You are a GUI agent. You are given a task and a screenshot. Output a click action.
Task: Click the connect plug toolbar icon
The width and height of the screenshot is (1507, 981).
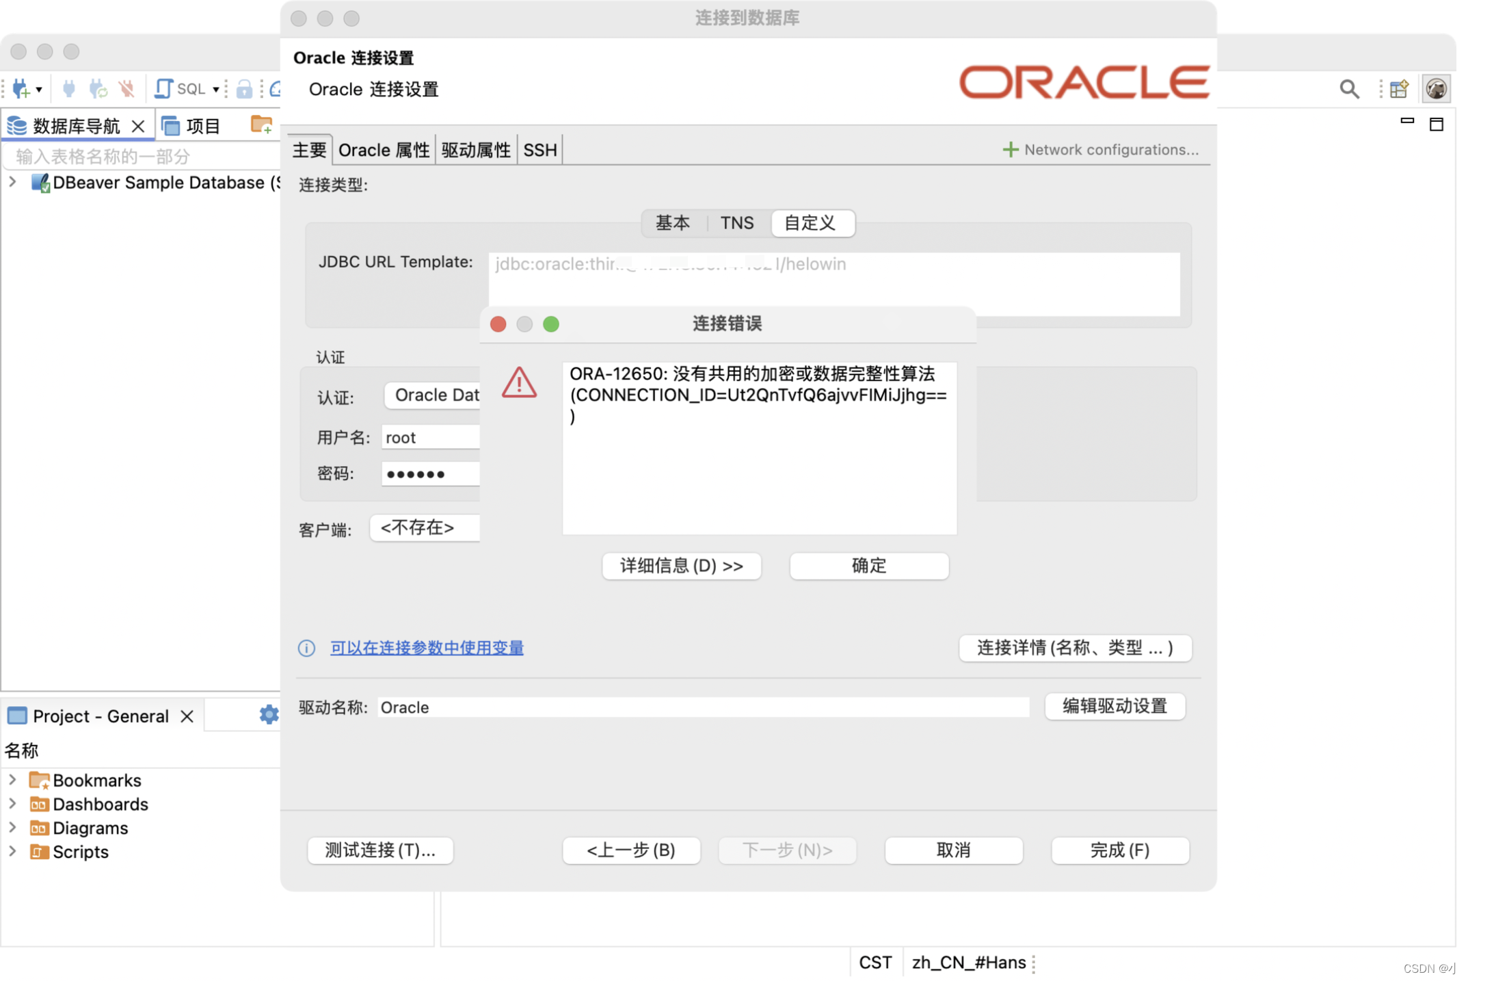pos(69,89)
